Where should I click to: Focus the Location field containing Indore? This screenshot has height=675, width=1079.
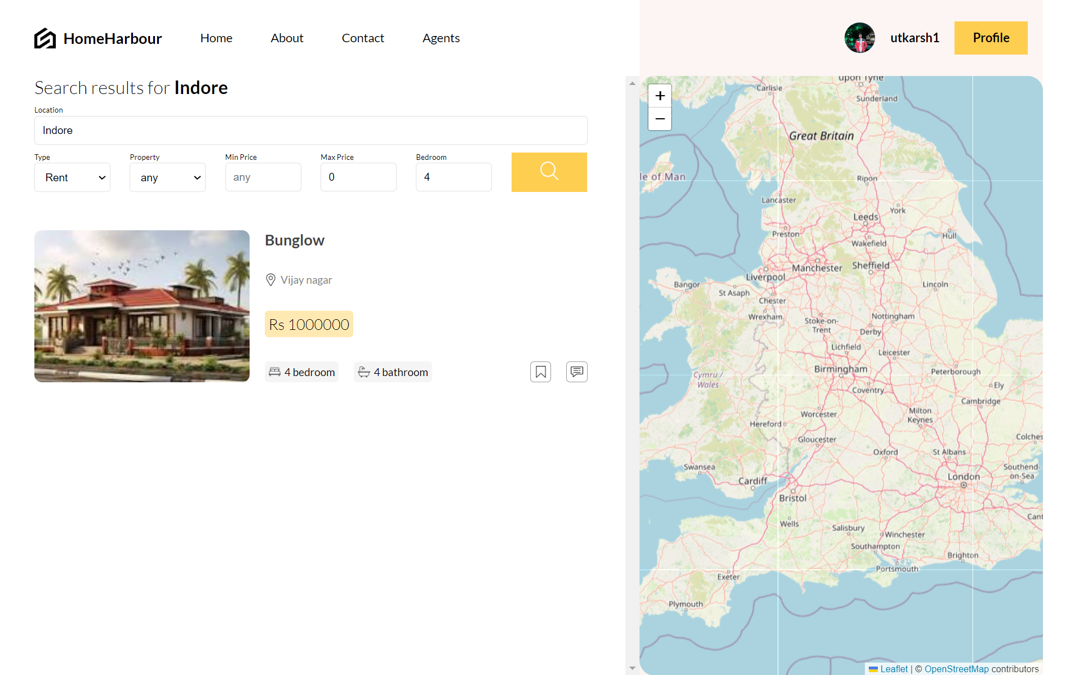(x=310, y=130)
